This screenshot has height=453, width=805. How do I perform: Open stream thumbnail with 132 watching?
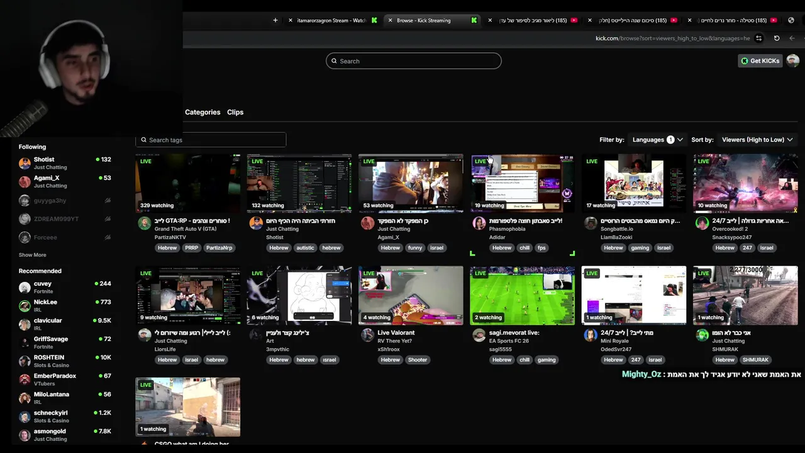click(x=299, y=183)
